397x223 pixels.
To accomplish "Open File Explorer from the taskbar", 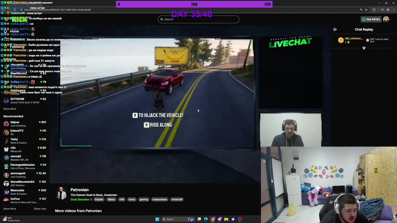I will (226, 219).
